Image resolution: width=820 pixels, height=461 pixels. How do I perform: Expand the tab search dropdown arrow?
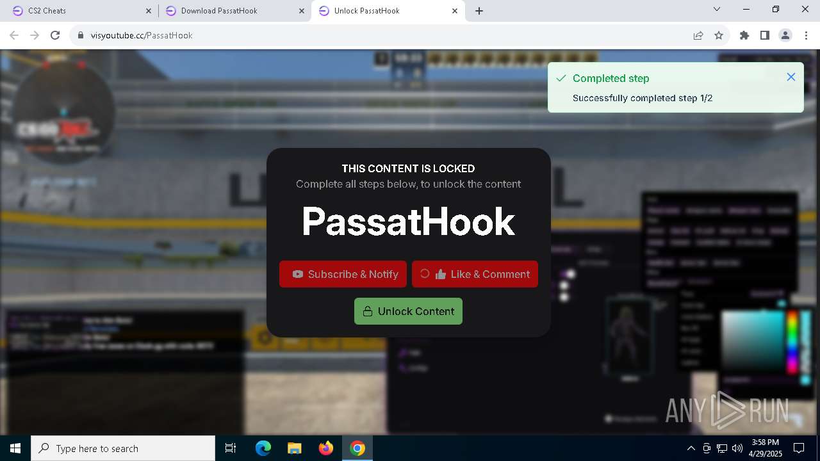(x=717, y=9)
